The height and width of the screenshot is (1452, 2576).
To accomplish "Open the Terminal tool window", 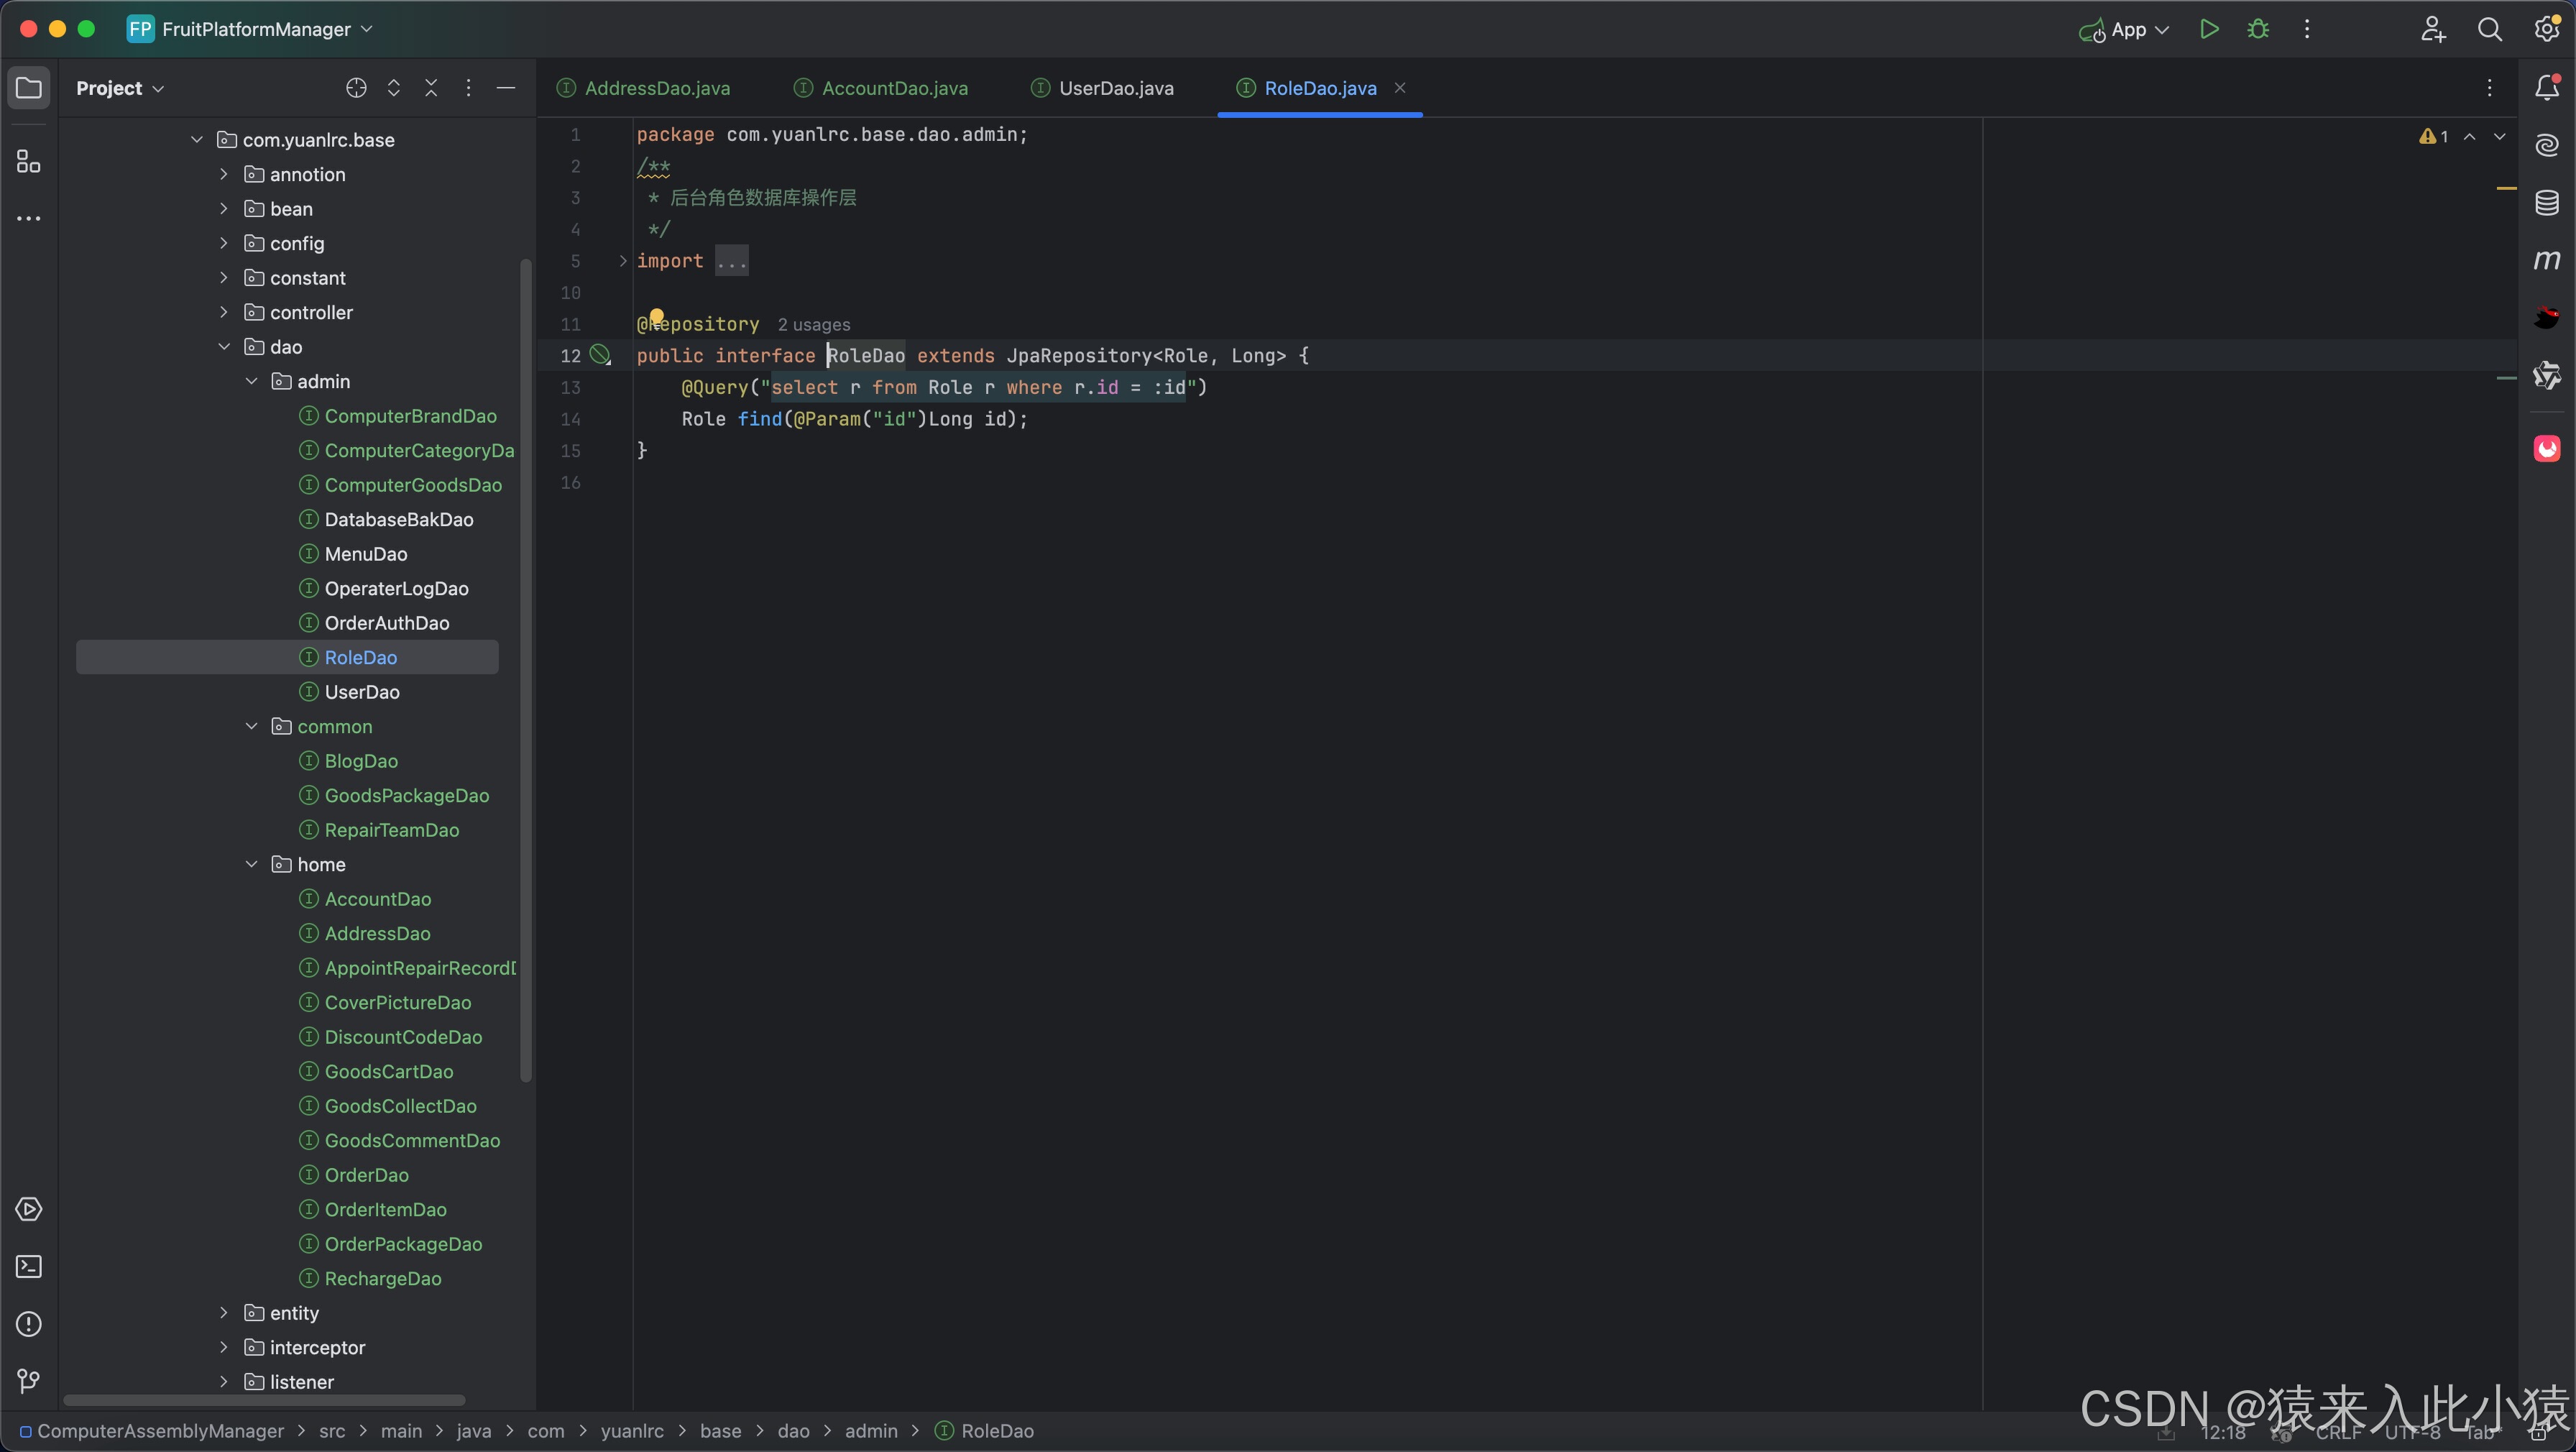I will click(x=29, y=1267).
